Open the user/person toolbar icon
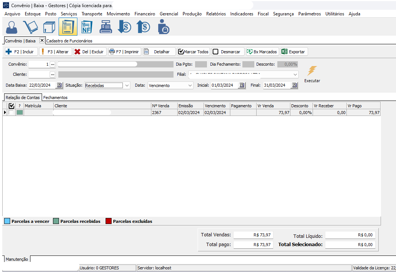The height and width of the screenshot is (272, 396). click(12, 27)
